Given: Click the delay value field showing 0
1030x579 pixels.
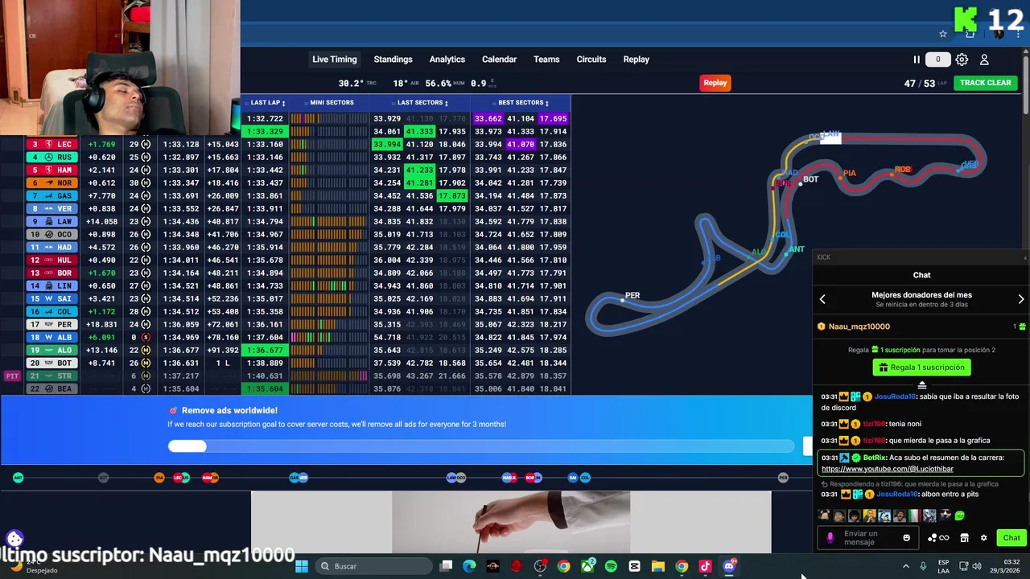Looking at the screenshot, I should click(x=937, y=60).
